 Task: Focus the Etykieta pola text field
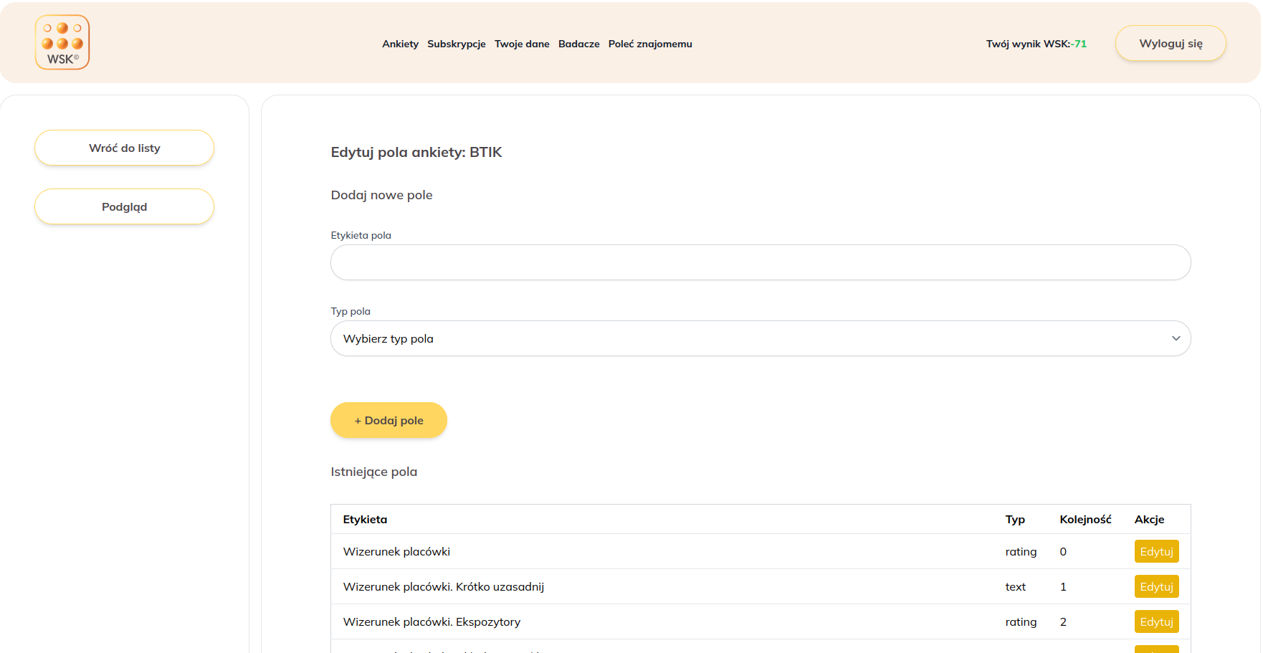(x=760, y=262)
